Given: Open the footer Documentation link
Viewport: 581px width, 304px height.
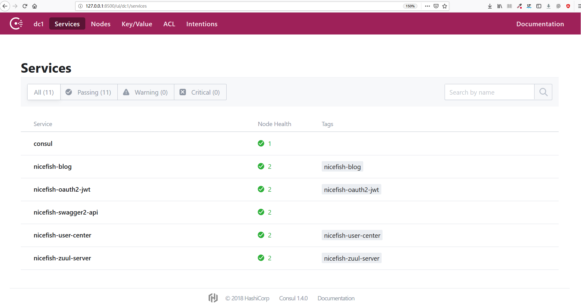Looking at the screenshot, I should coord(336,298).
